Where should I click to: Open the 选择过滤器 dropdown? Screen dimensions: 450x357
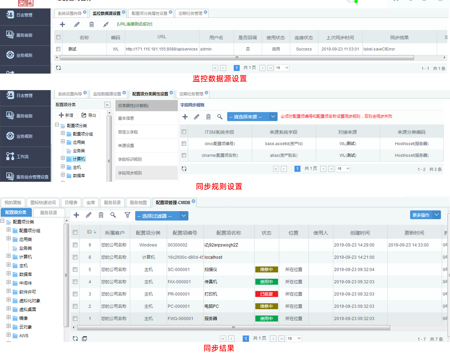(x=162, y=216)
